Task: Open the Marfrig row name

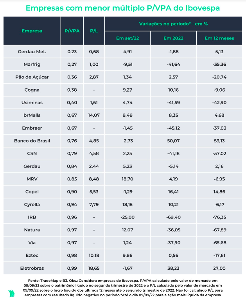Action: click(x=32, y=64)
